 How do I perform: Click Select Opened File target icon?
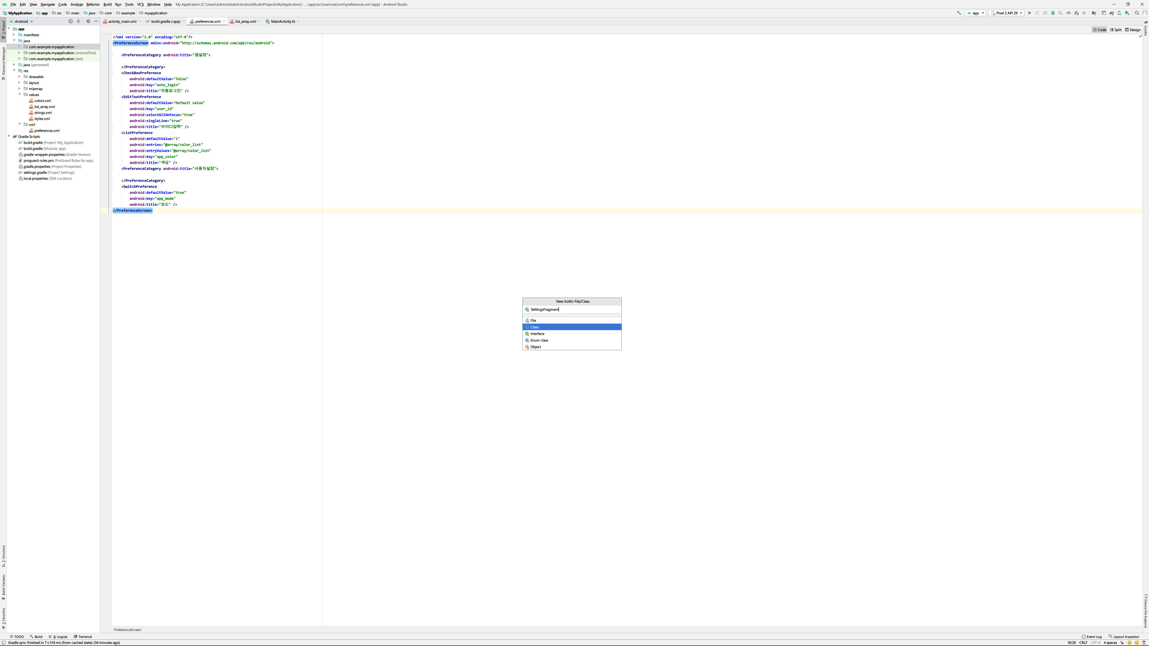click(x=71, y=22)
